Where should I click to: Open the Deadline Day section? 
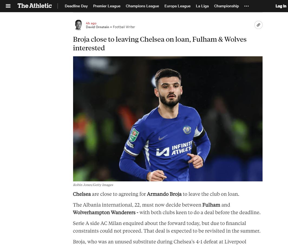[76, 6]
